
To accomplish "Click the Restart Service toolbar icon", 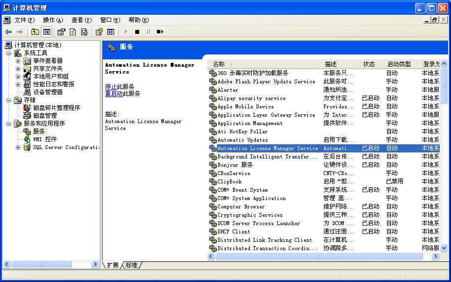I will (160, 32).
